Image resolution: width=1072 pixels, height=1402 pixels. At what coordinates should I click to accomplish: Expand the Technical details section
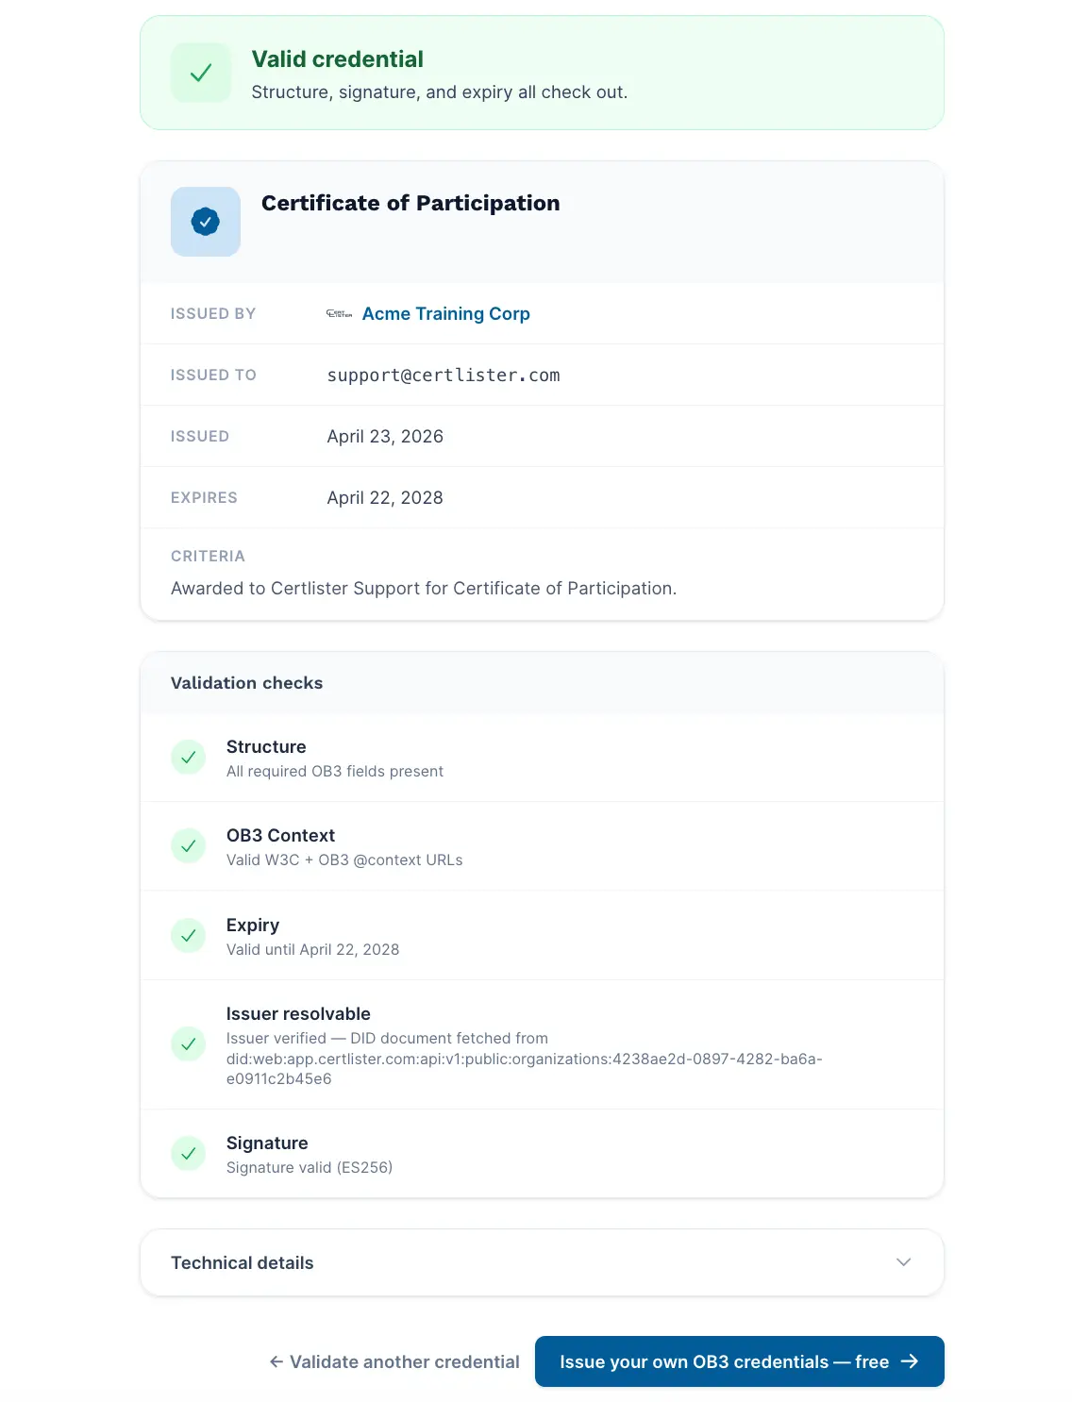[542, 1262]
